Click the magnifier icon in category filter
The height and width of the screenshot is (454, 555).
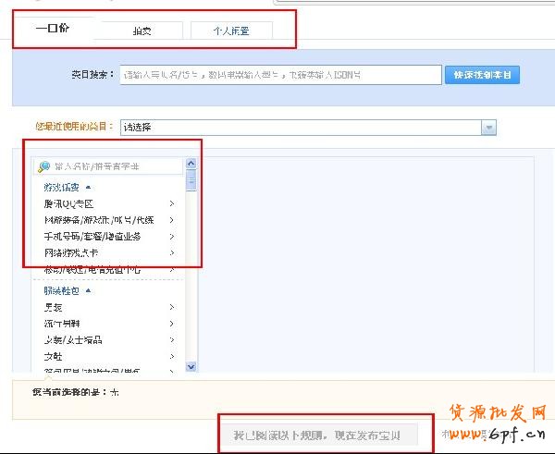43,167
